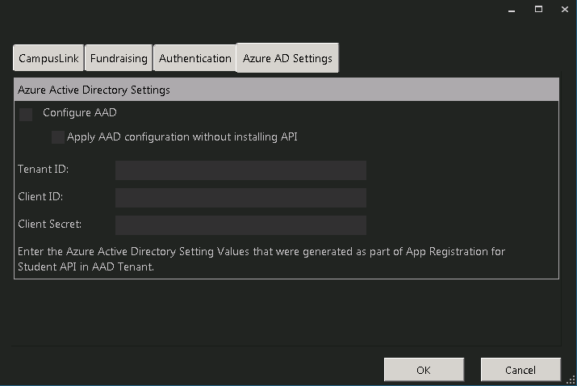Viewport: 577px width, 386px height.
Task: Select the Authentication tab
Action: pos(194,58)
